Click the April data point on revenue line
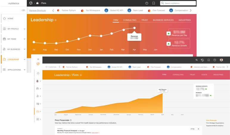Viewport: 230px width, 135px height. pyautogui.click(x=134, y=28)
